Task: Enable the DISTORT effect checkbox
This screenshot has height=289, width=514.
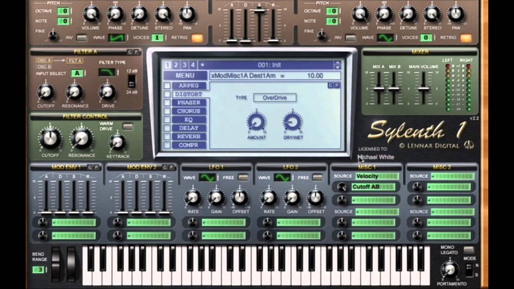Action: click(x=167, y=94)
